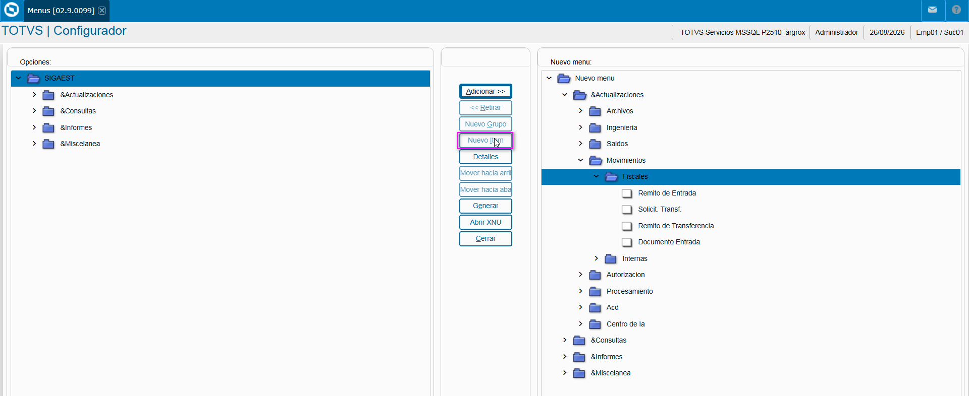969x396 pixels.
Task: Click the Emp01 / Suc01 label
Action: pyautogui.click(x=940, y=32)
